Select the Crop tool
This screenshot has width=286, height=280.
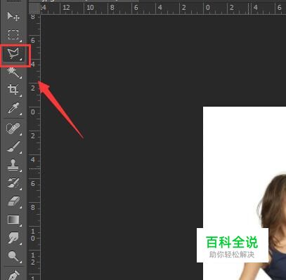pos(13,90)
